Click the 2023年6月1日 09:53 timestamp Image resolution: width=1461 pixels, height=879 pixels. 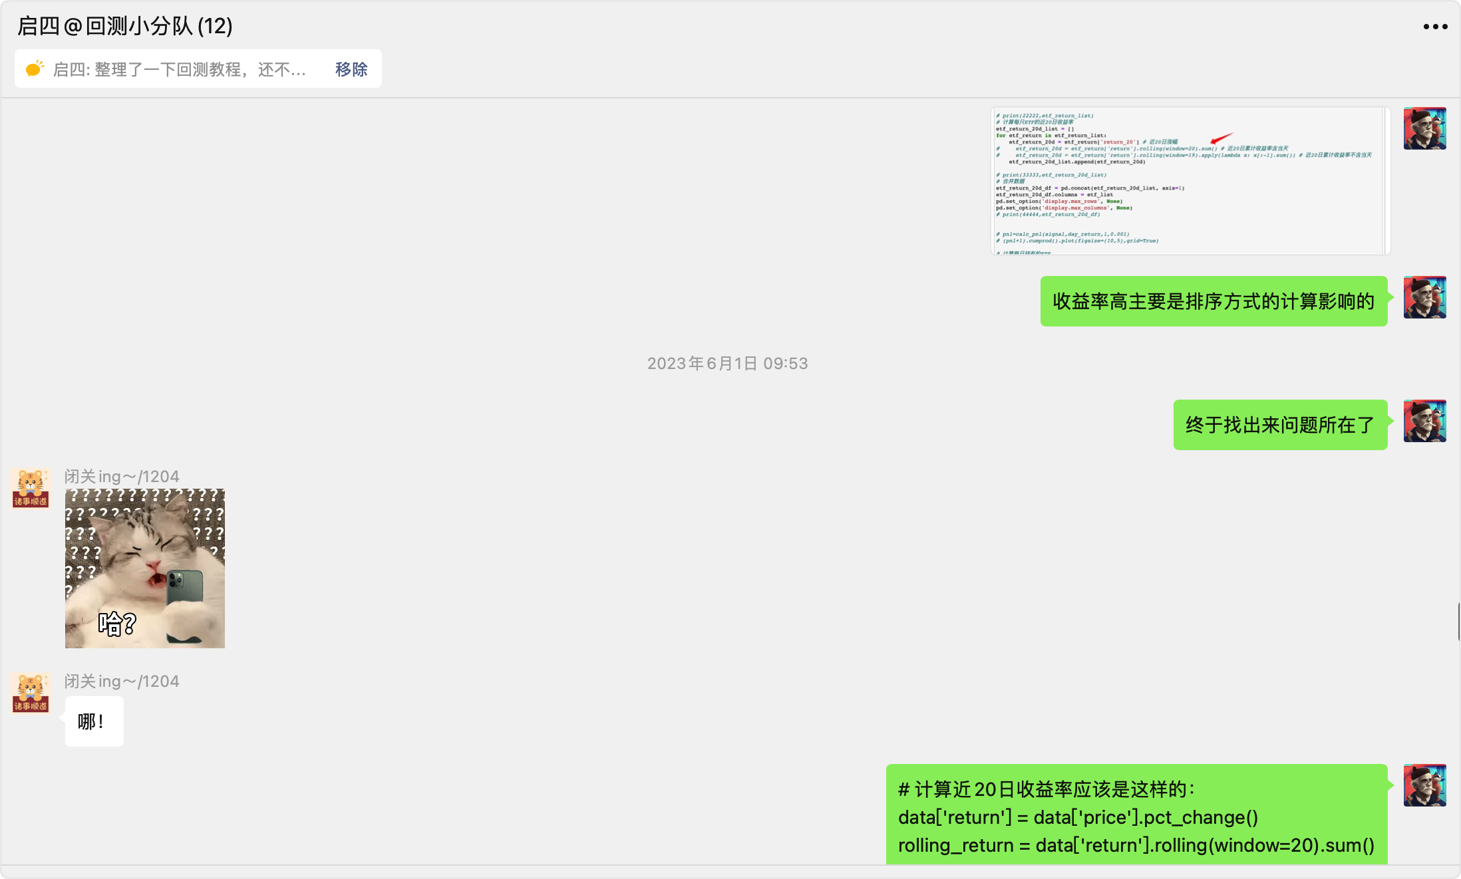(727, 364)
